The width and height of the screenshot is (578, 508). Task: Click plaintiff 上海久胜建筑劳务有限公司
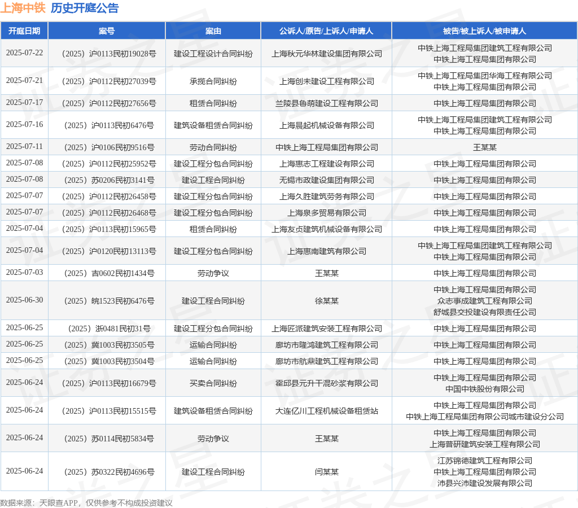[x=327, y=197]
